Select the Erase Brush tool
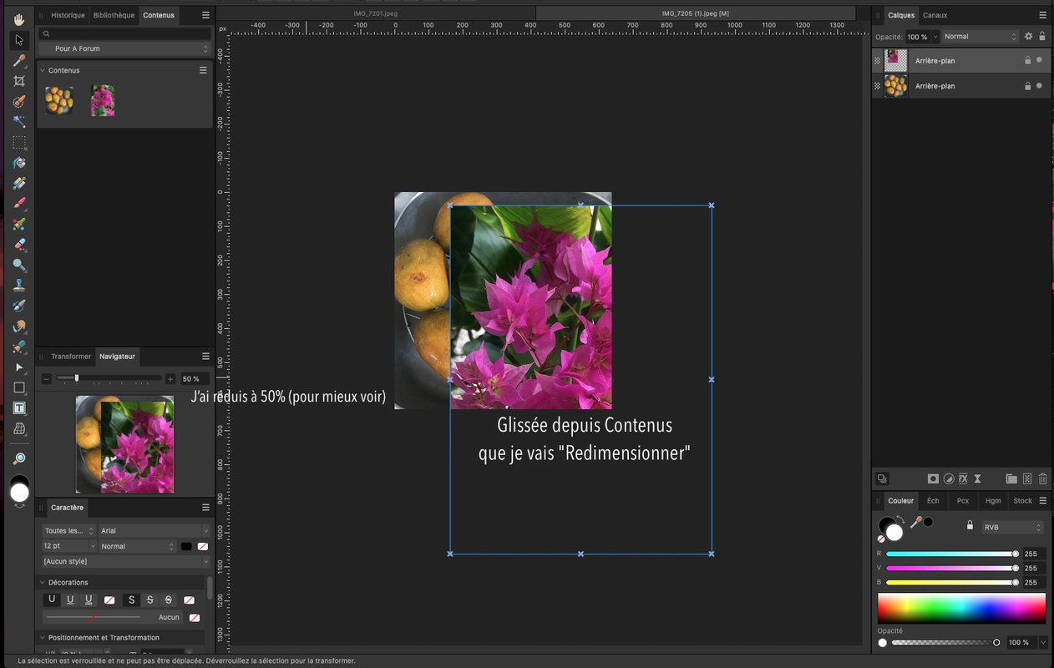Viewport: 1054px width, 668px height. click(19, 245)
